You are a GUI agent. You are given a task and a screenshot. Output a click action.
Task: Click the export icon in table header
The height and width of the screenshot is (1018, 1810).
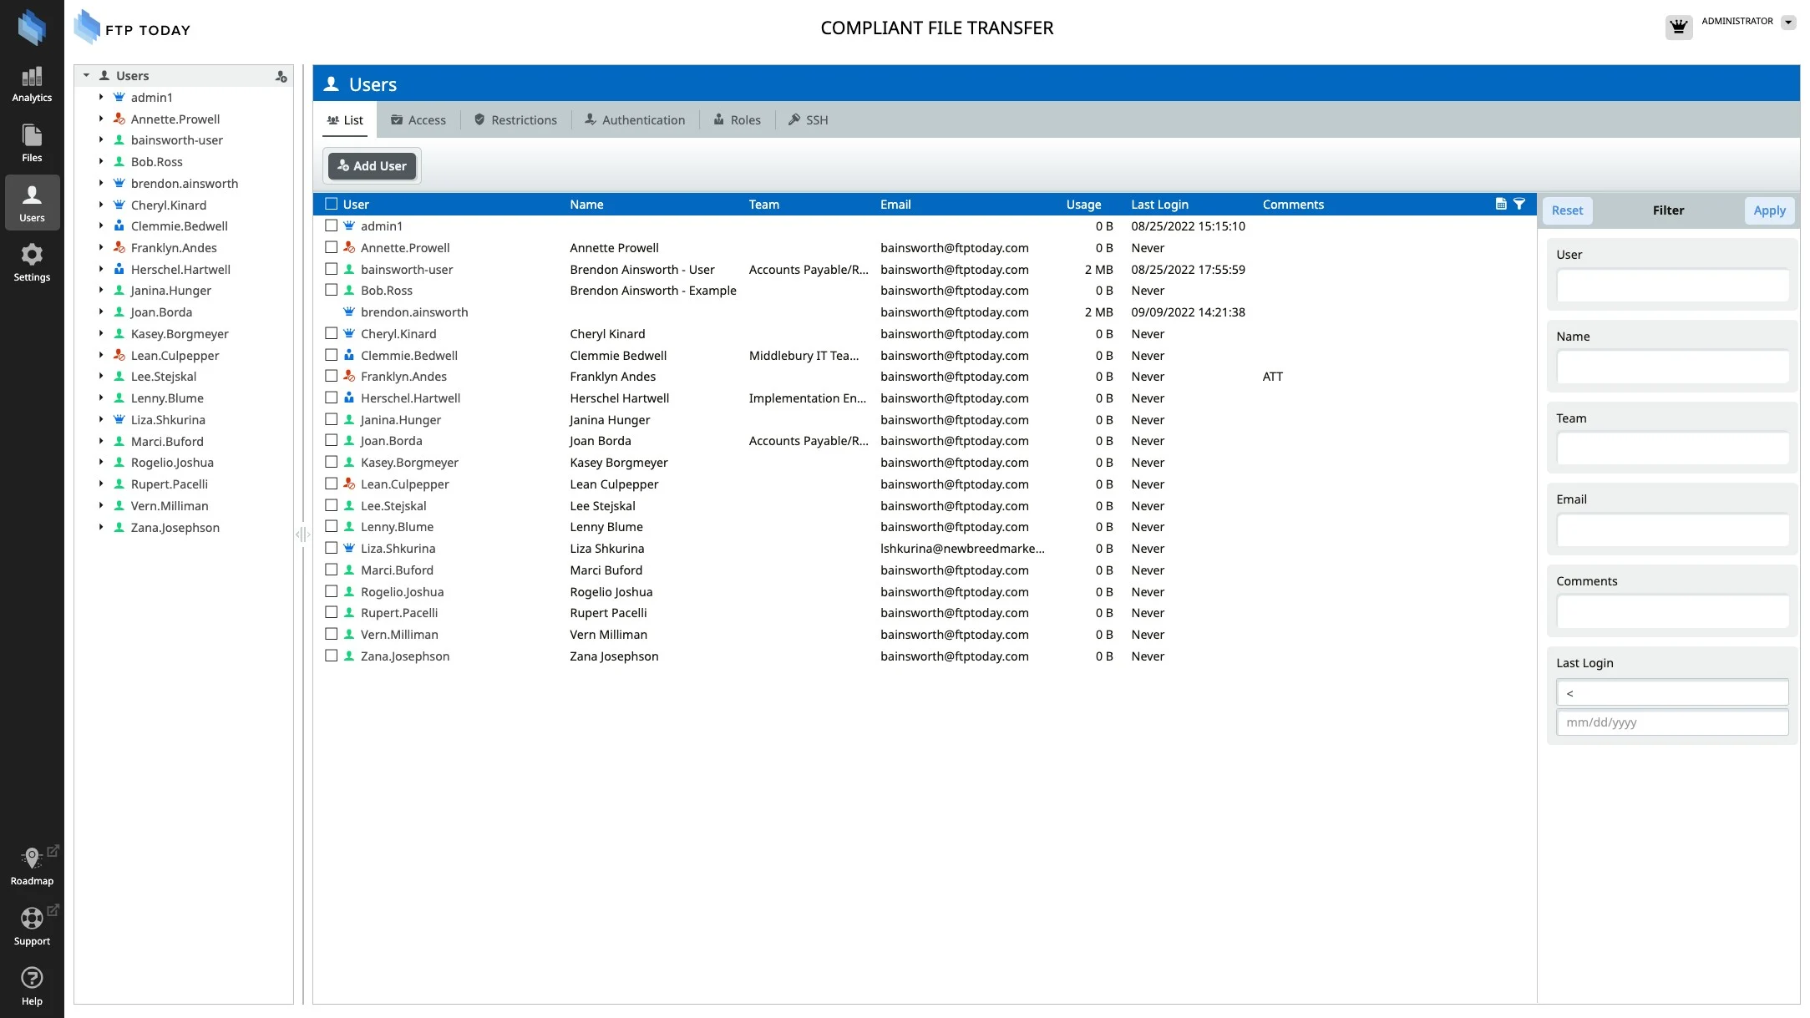click(1501, 204)
